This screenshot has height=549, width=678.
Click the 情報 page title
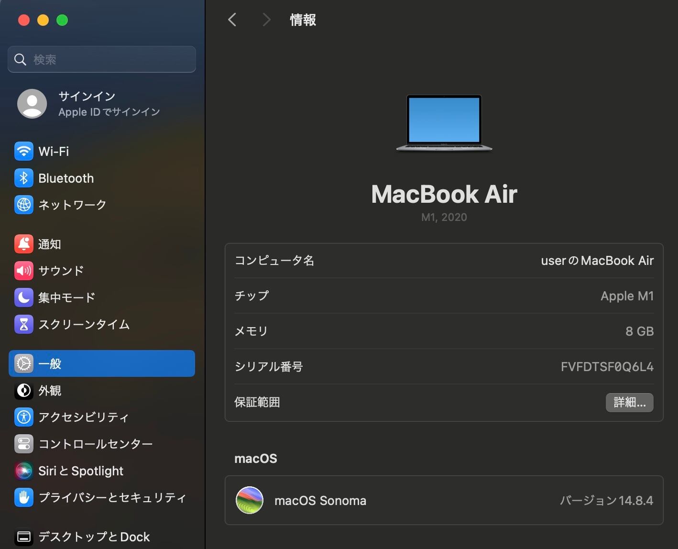click(x=303, y=20)
